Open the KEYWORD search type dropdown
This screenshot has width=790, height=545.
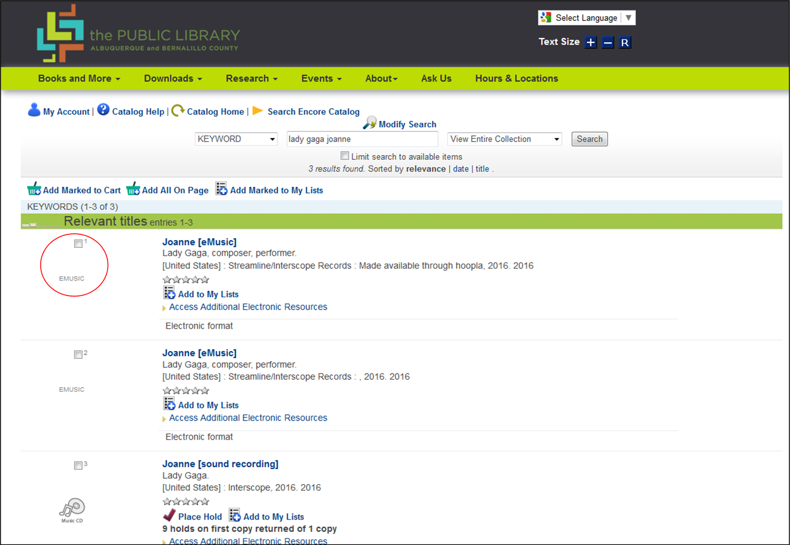click(236, 139)
